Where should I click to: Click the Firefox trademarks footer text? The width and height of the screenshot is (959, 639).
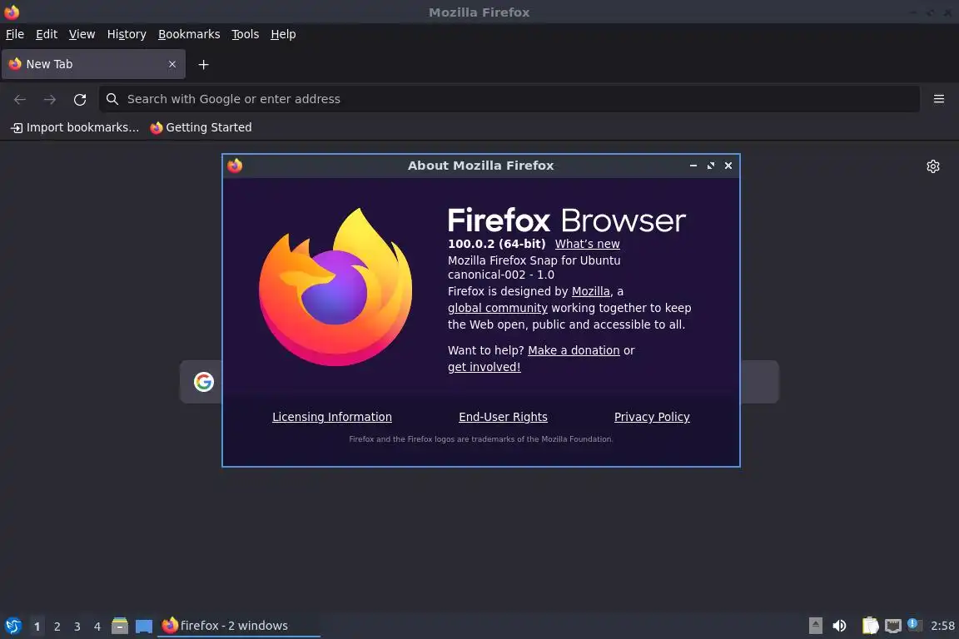tap(480, 439)
